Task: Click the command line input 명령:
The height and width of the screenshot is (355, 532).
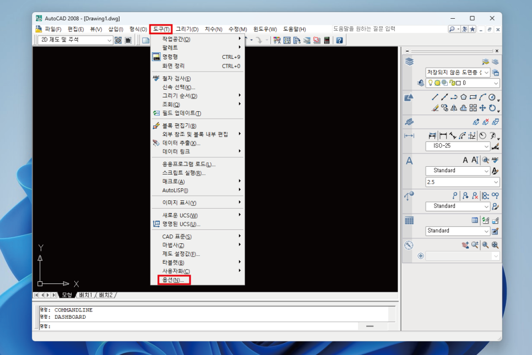Action: click(x=198, y=326)
